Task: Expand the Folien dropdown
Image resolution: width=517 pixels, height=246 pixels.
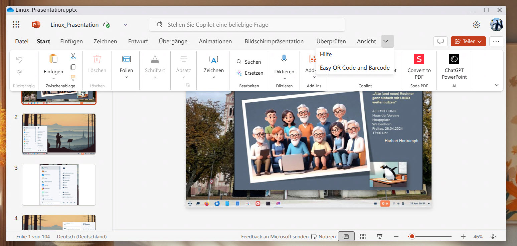Action: pos(126,77)
